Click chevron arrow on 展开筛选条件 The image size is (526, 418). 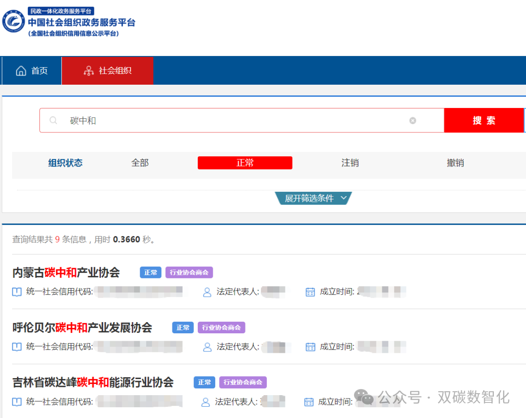(343, 198)
